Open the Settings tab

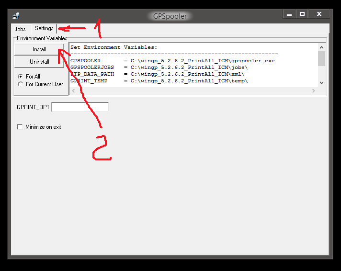[44, 28]
